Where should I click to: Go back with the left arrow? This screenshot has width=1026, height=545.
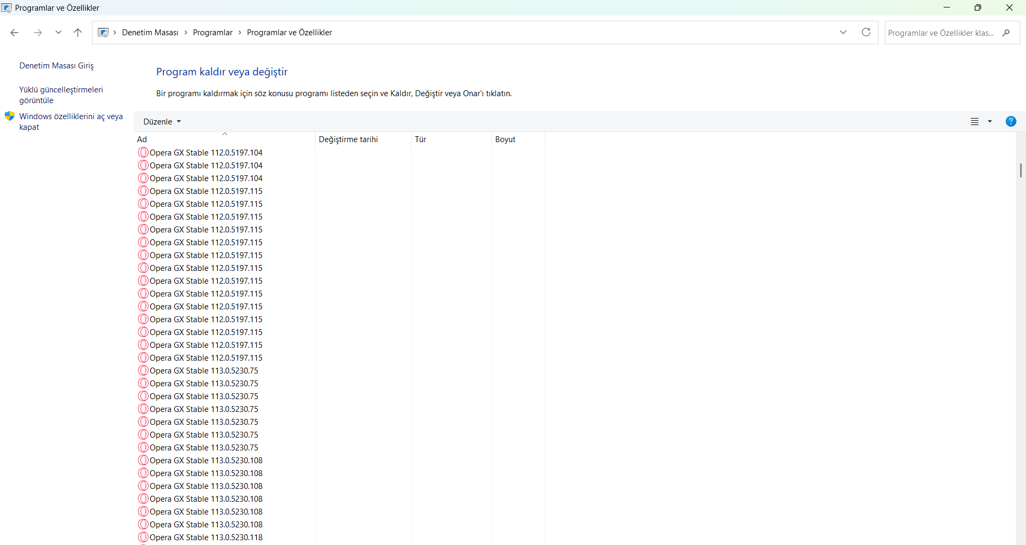[x=14, y=33]
